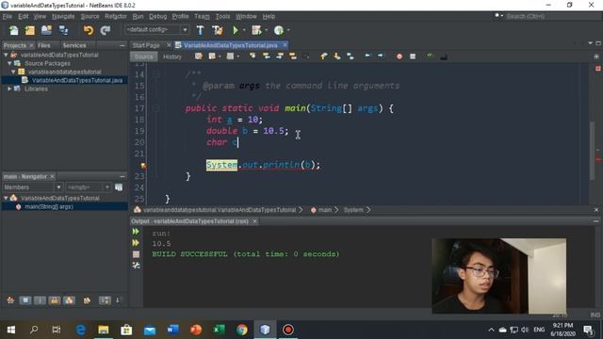
Task: Switch to the Start Page tab
Action: tap(146, 45)
